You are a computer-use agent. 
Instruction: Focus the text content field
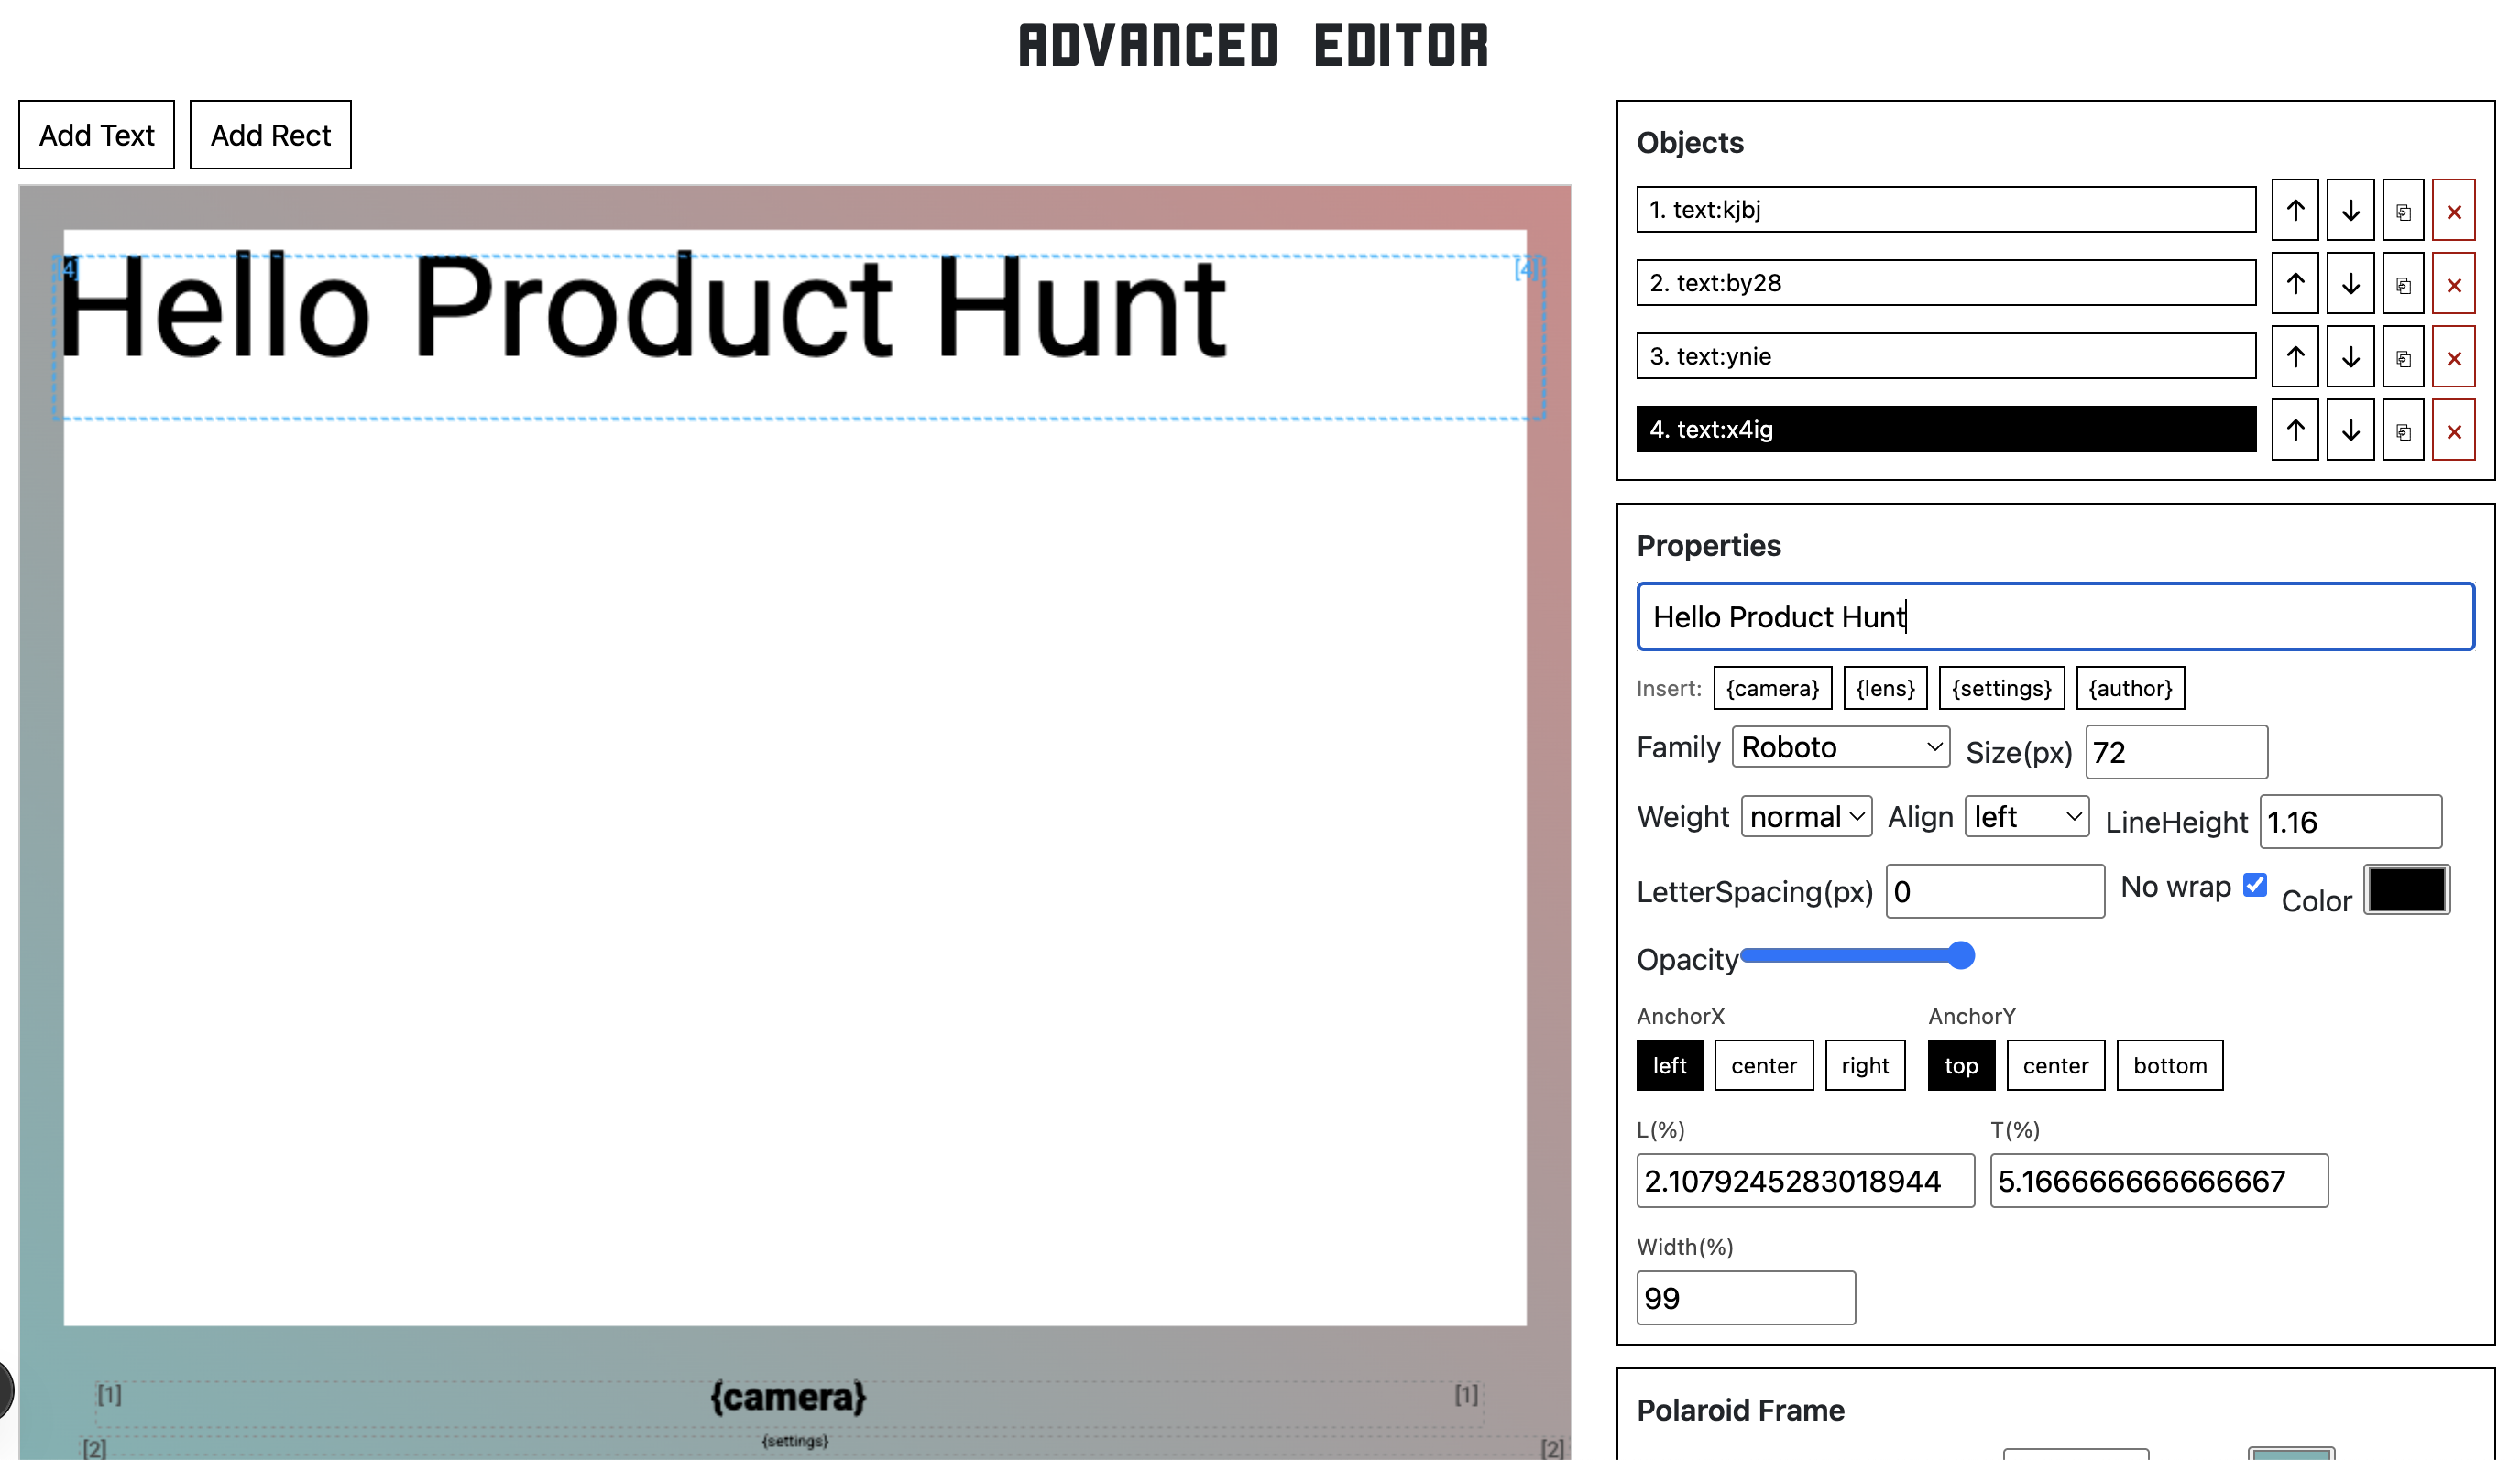(2056, 617)
